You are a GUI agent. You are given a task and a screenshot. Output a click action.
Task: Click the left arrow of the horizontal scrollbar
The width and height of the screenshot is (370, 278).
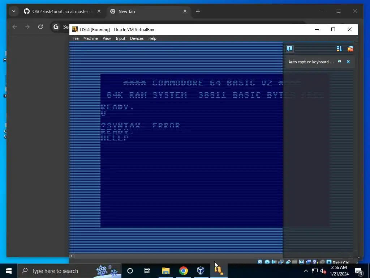[72, 256]
